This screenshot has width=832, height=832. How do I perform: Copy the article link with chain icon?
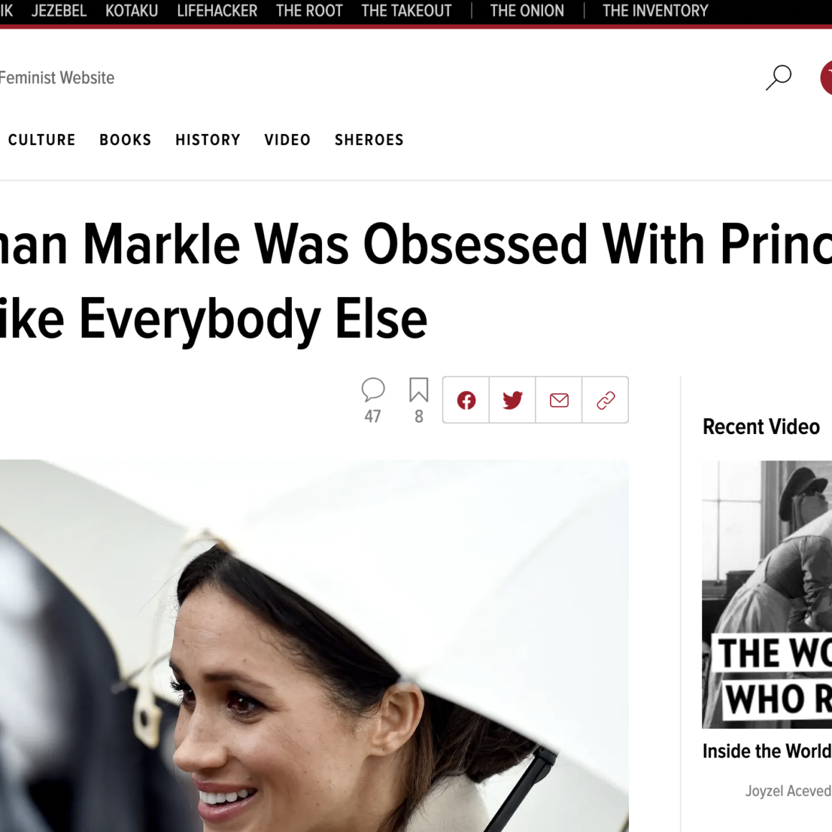pos(605,400)
